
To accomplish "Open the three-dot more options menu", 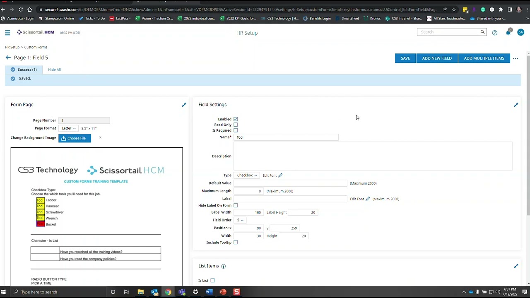I will 515,58.
